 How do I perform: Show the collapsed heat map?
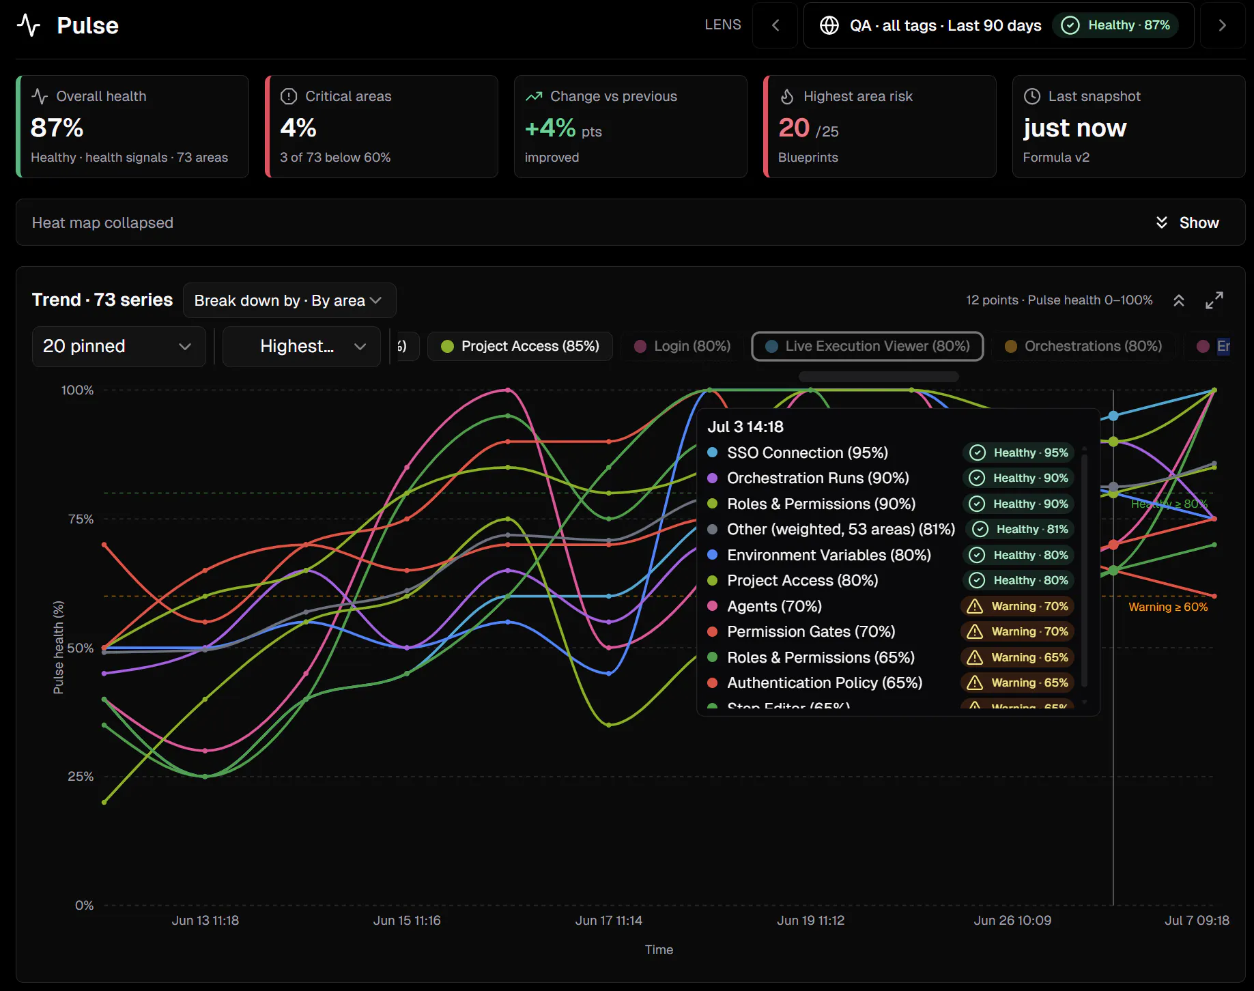tap(1187, 222)
